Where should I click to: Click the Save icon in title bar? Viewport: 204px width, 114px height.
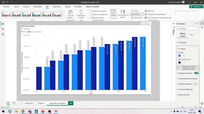pyautogui.click(x=4, y=2)
